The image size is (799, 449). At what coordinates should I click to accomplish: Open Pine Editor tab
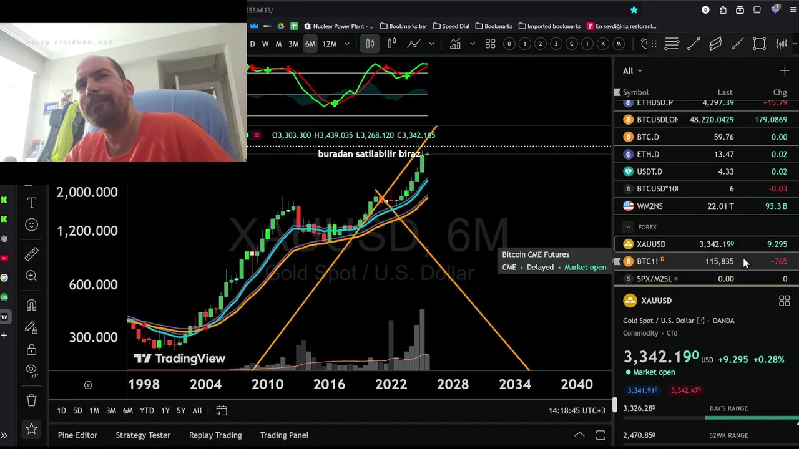tap(77, 435)
